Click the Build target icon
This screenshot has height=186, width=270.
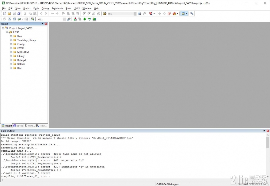(10, 19)
